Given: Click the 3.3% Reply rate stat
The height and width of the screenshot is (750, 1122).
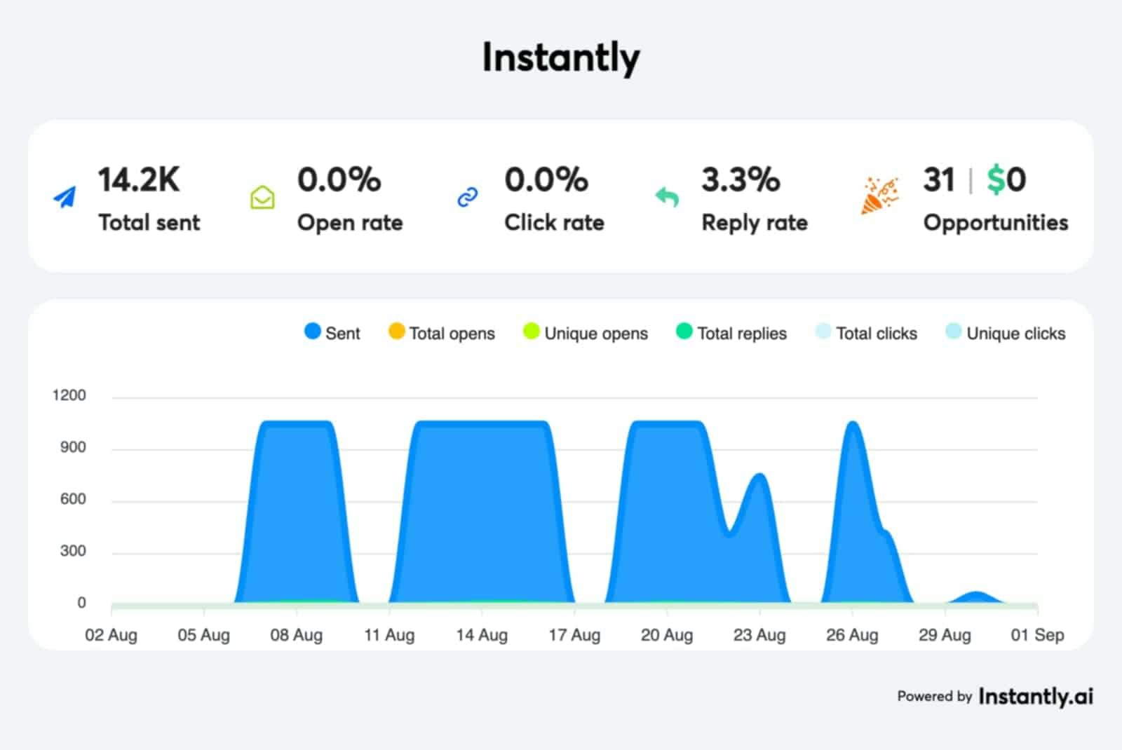Looking at the screenshot, I should [x=741, y=179].
